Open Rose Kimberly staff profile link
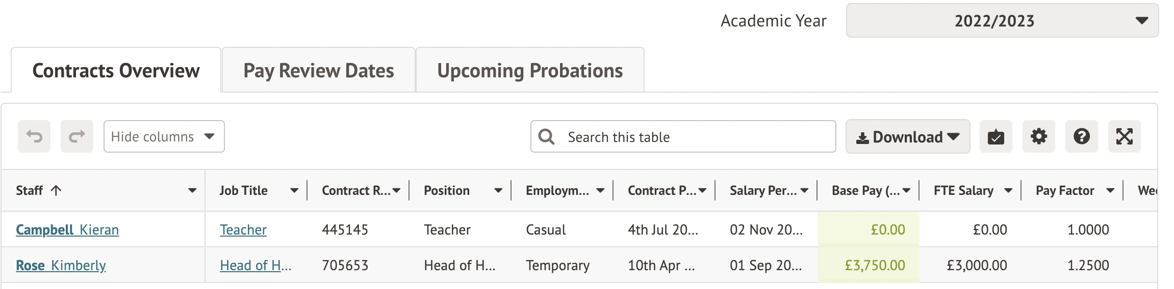The width and height of the screenshot is (1174, 289). (61, 266)
